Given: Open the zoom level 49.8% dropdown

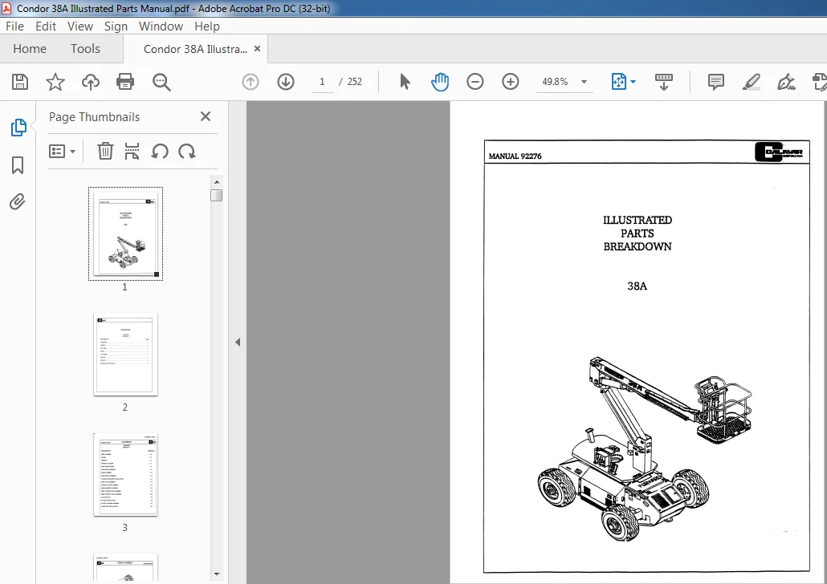Looking at the screenshot, I should [584, 82].
